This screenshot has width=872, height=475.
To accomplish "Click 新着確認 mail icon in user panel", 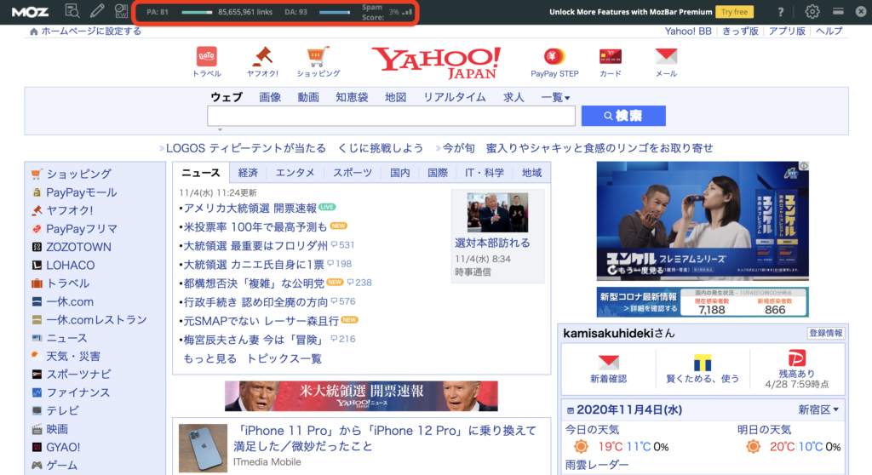I will (608, 362).
